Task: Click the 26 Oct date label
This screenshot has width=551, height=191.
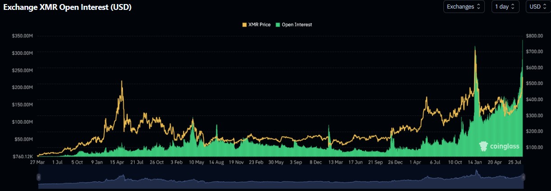Action: pyautogui.click(x=157, y=162)
